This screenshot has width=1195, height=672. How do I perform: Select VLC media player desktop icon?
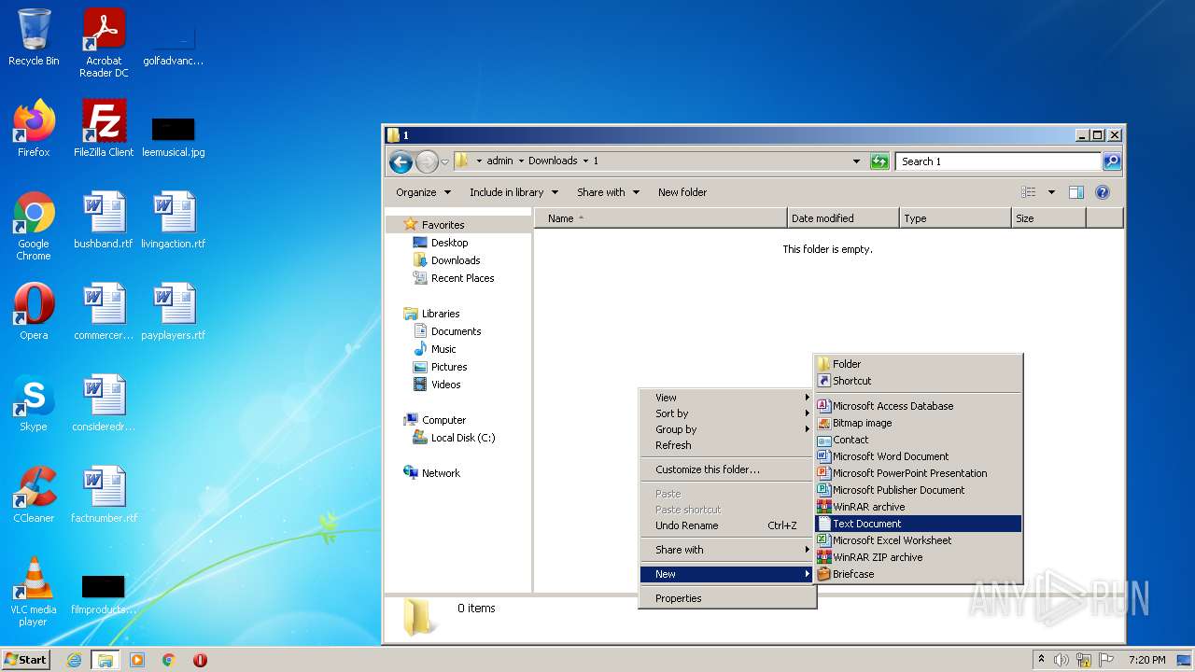click(34, 592)
